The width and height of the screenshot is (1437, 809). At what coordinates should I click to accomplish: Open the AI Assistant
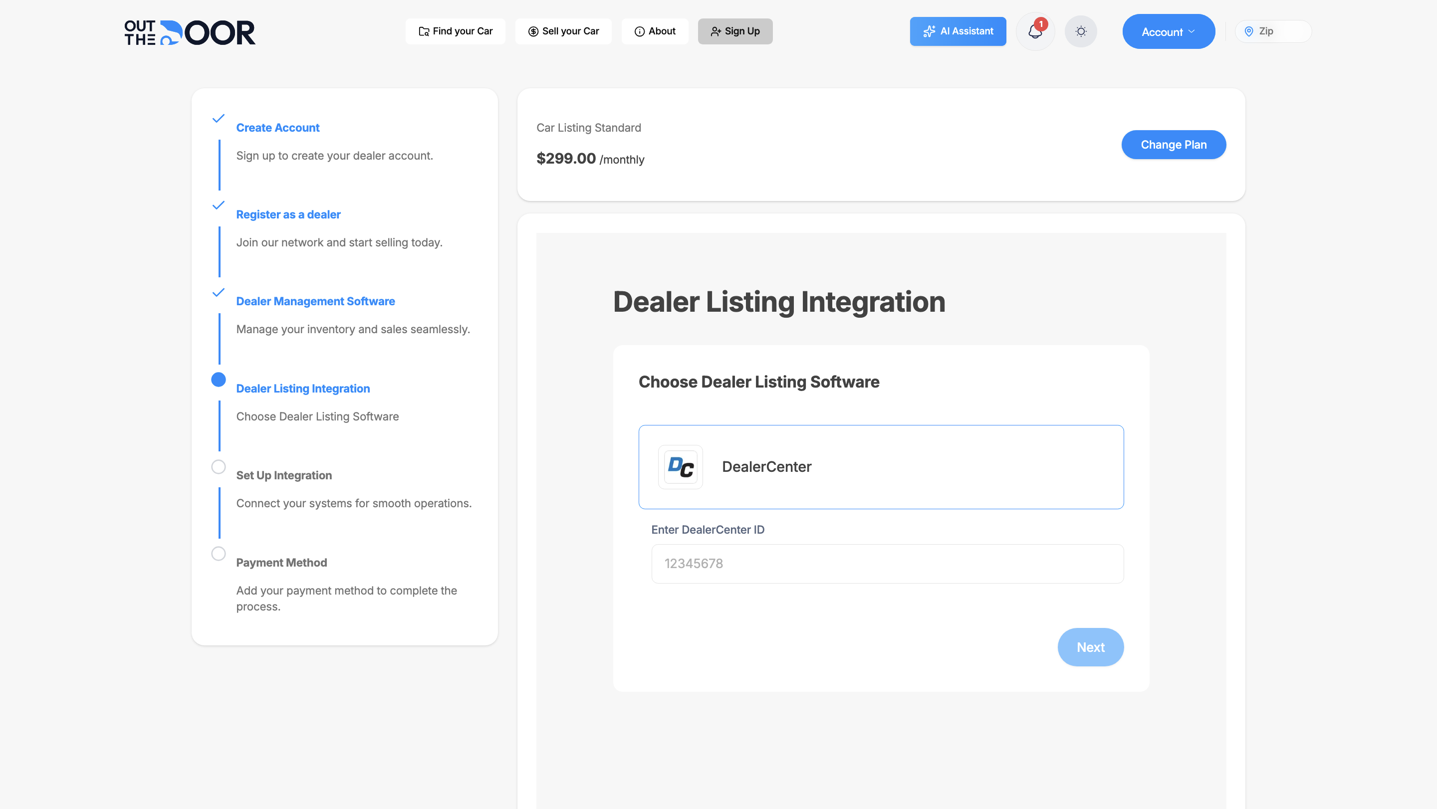[958, 31]
